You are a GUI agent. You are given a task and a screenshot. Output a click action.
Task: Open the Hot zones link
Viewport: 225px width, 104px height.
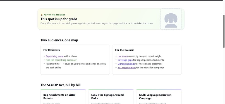(123, 56)
